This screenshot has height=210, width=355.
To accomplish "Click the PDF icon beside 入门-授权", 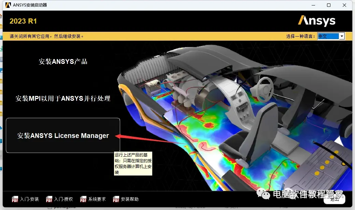I will 49,199.
